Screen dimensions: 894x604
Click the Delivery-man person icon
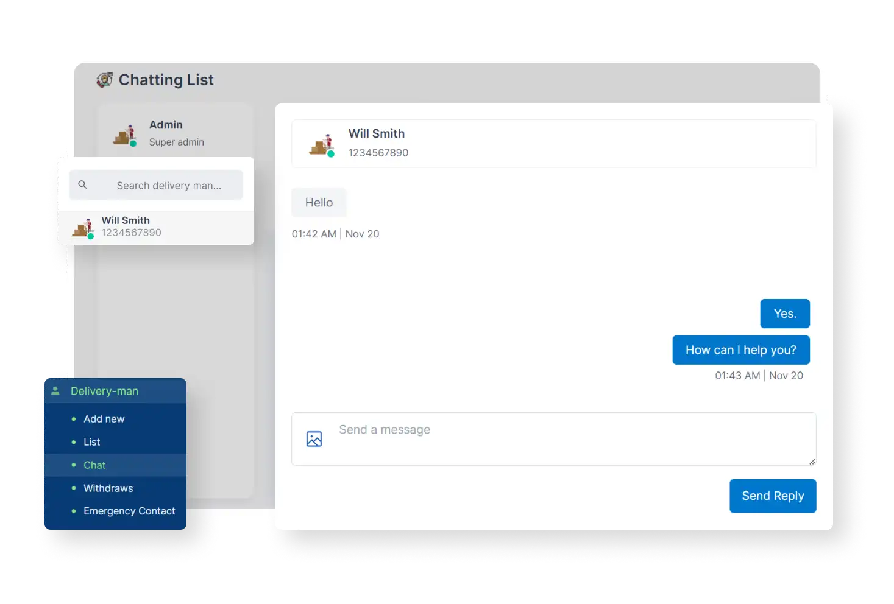[56, 390]
